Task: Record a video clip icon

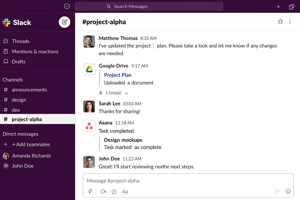Action: coord(103,191)
